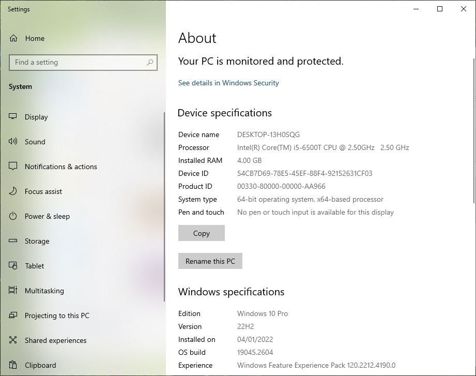476x376 pixels.
Task: Click the Tablet icon
Action: (x=13, y=265)
